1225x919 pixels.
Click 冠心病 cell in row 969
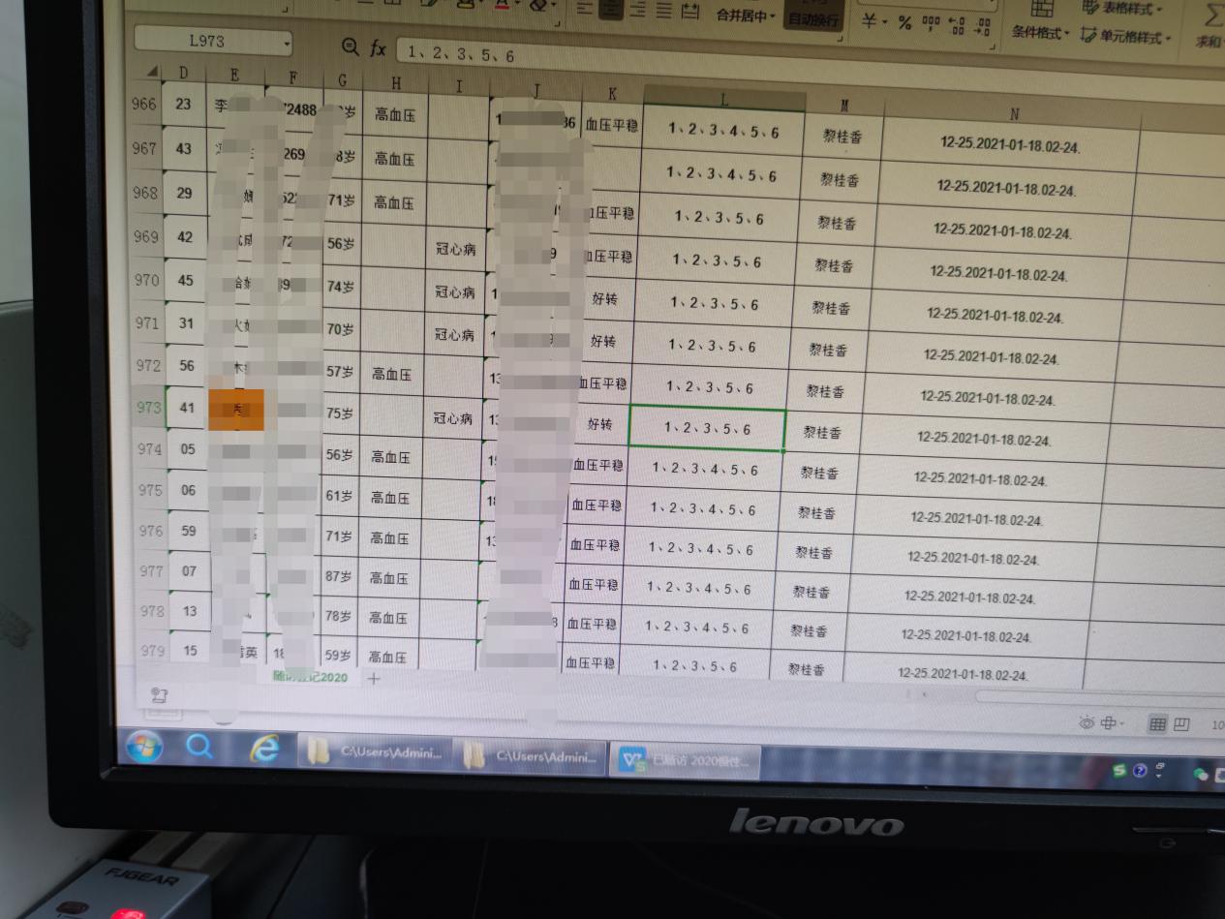pyautogui.click(x=454, y=249)
